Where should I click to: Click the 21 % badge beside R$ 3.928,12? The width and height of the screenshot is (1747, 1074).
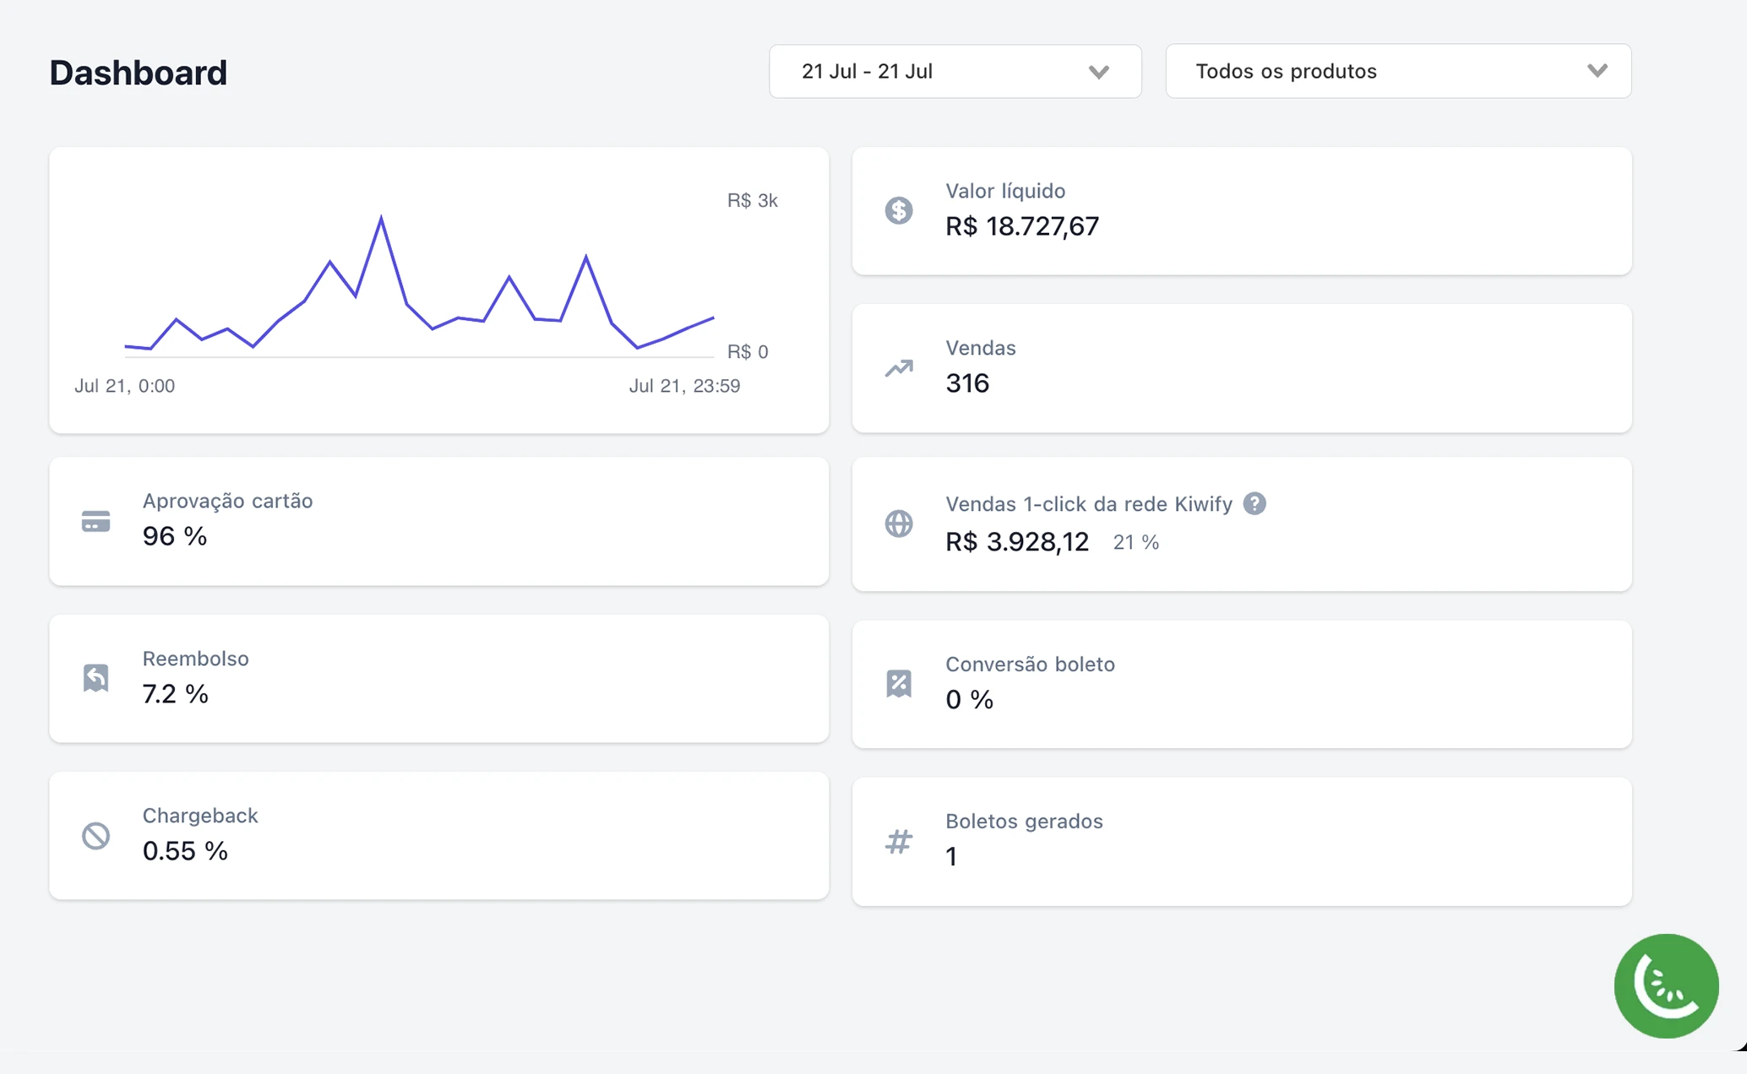pyautogui.click(x=1135, y=542)
